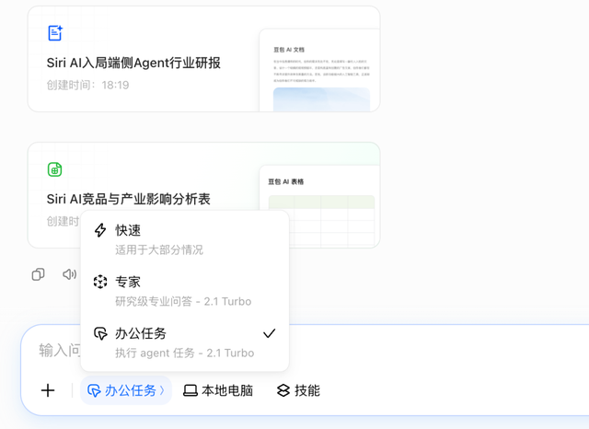Click the 本地电脑 button

[218, 390]
